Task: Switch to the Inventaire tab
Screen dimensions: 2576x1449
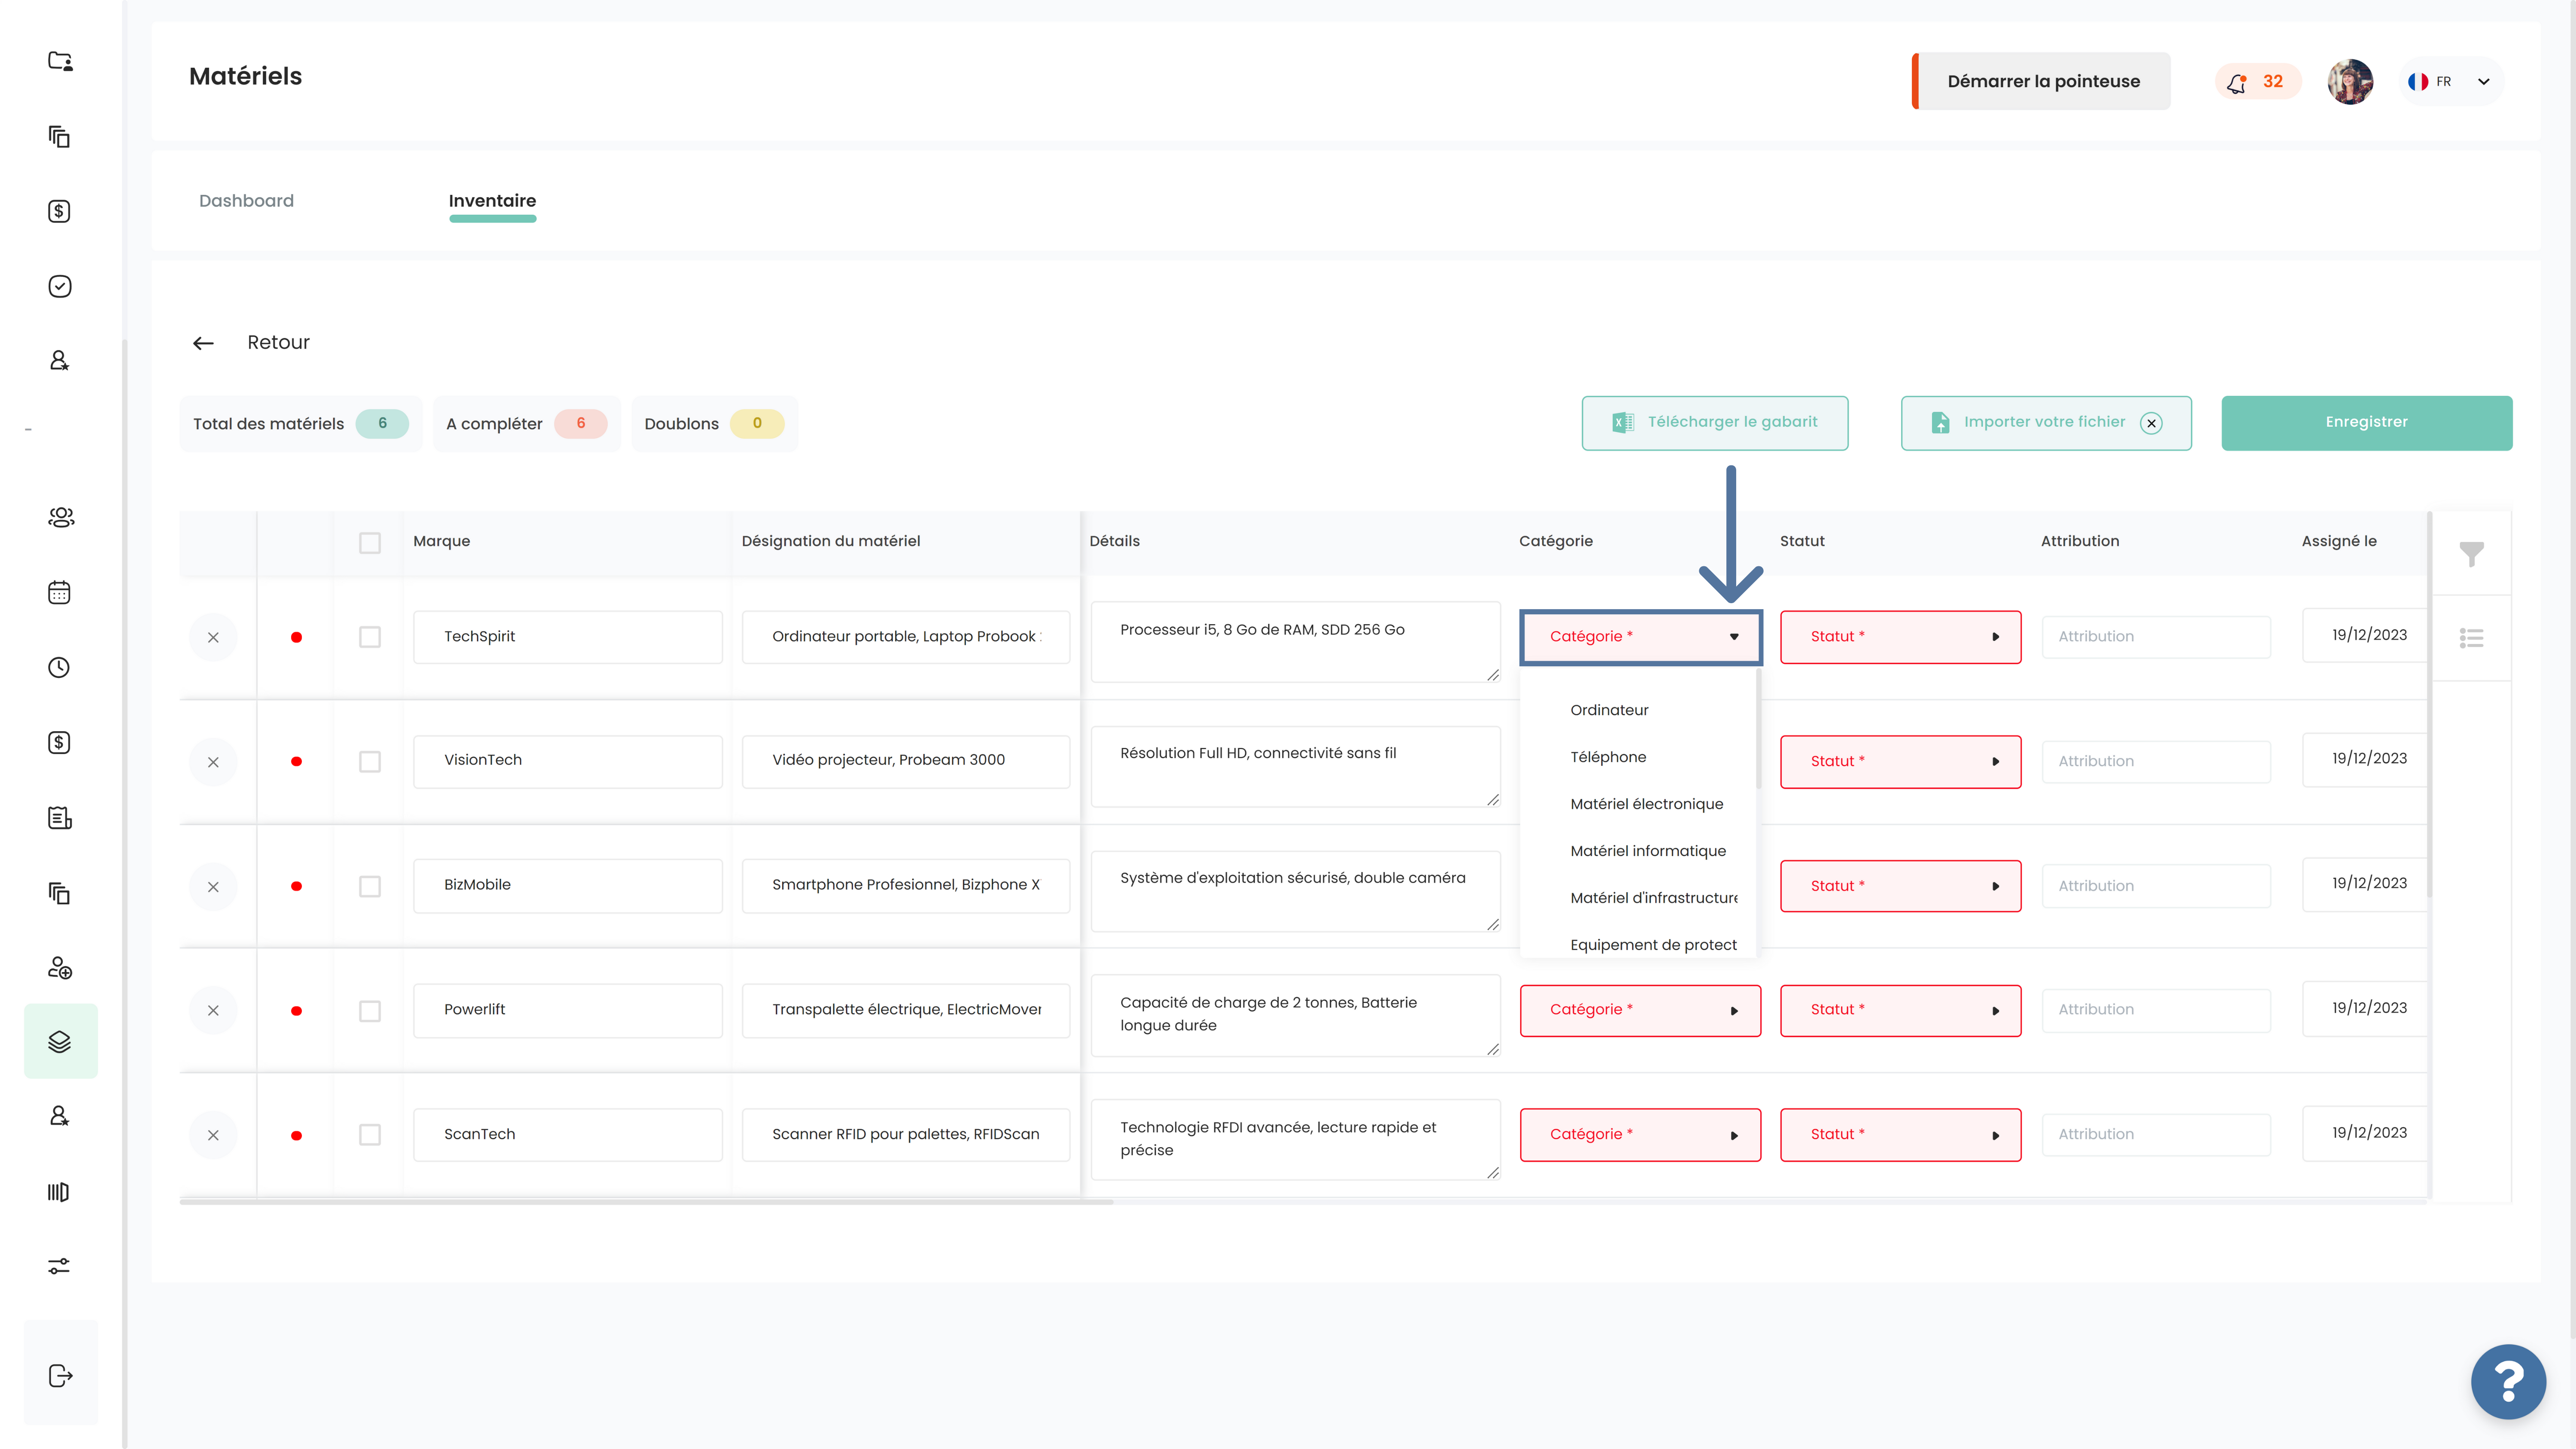Action: (x=492, y=201)
